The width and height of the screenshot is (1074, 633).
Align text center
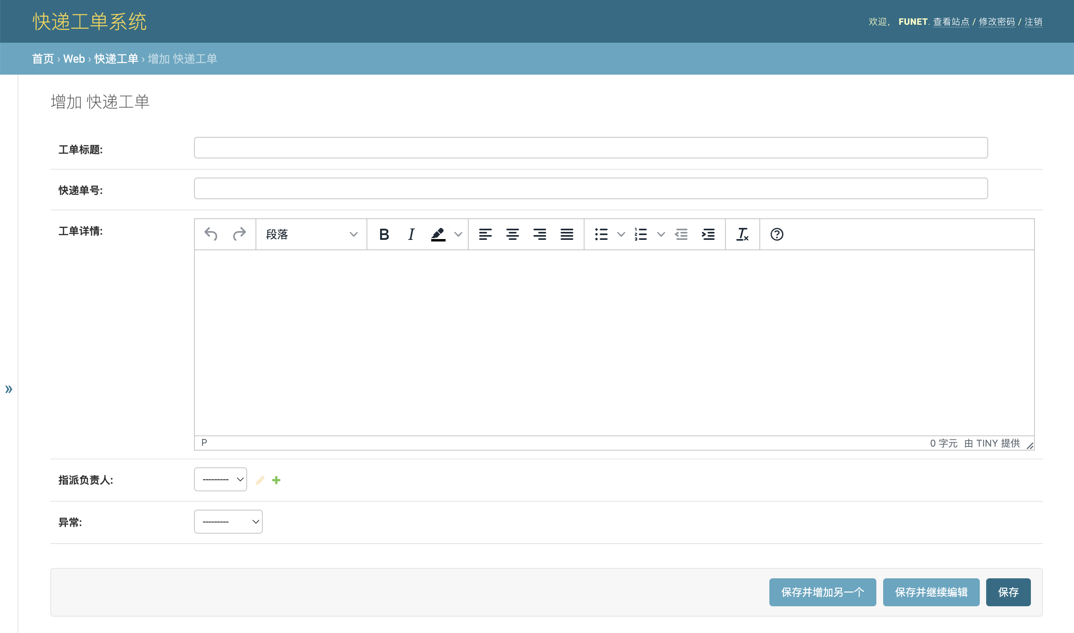tap(513, 234)
